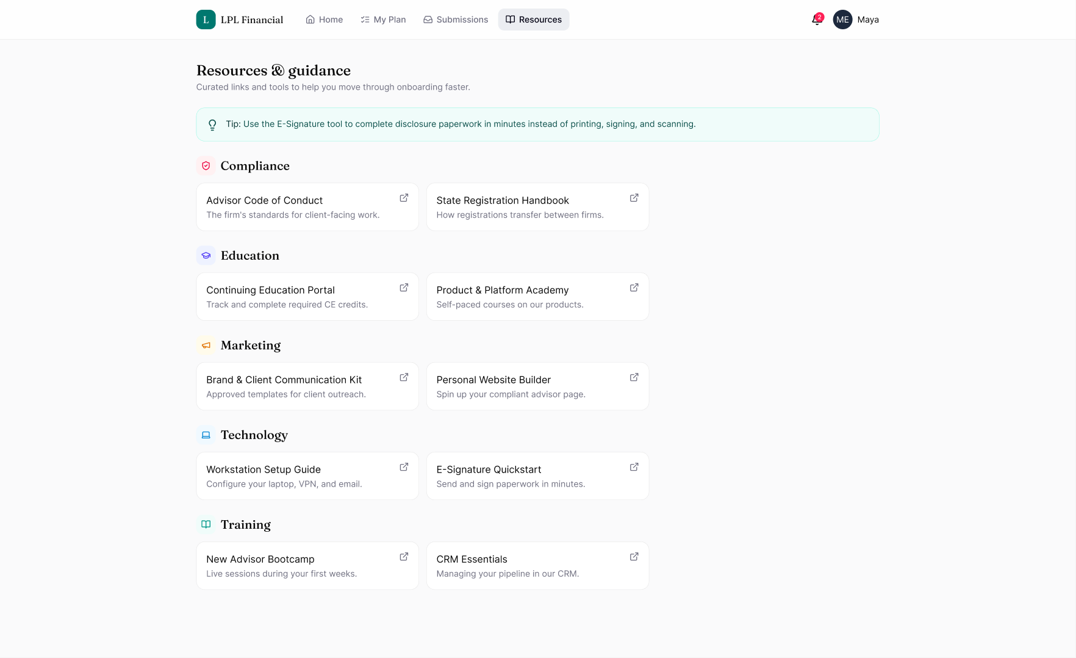Screen dimensions: 1076x658
Task: Select the Resources tab
Action: click(x=534, y=20)
